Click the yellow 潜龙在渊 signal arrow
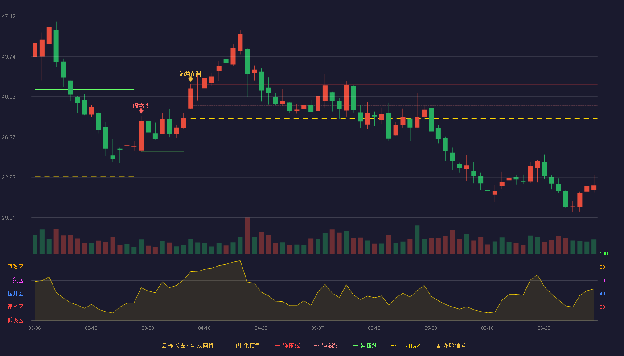 coord(190,79)
